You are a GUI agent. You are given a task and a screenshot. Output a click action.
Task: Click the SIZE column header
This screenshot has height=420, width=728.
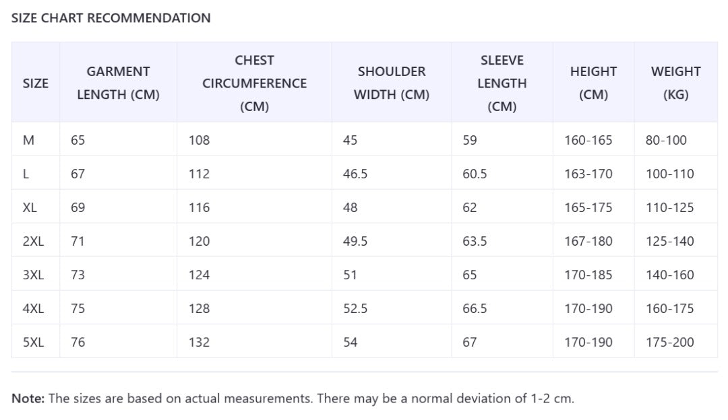(x=36, y=83)
